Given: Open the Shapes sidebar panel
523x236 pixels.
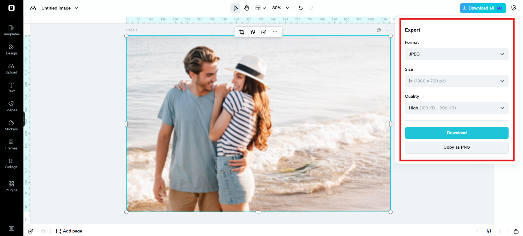Looking at the screenshot, I should [x=11, y=106].
